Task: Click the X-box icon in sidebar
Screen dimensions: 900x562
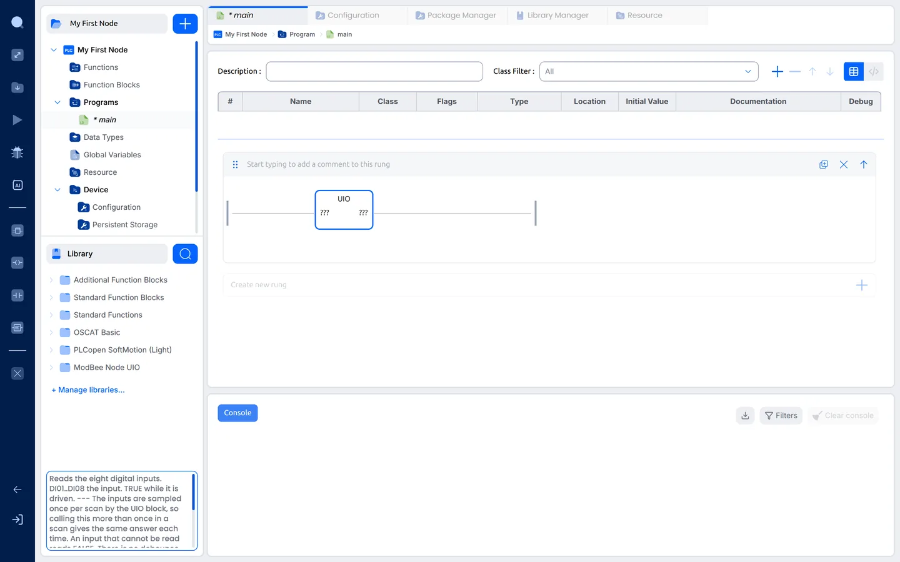Action: [x=17, y=373]
